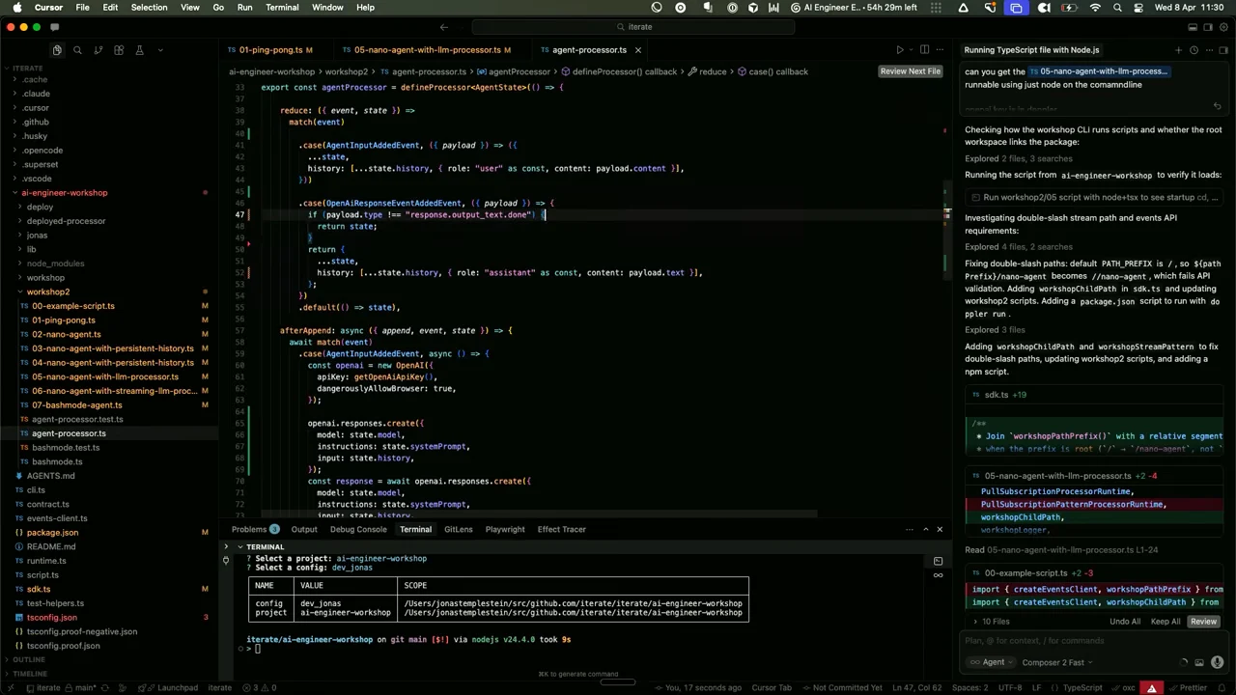The height and width of the screenshot is (695, 1236).
Task: Open the Problems panel tab
Action: point(255,529)
